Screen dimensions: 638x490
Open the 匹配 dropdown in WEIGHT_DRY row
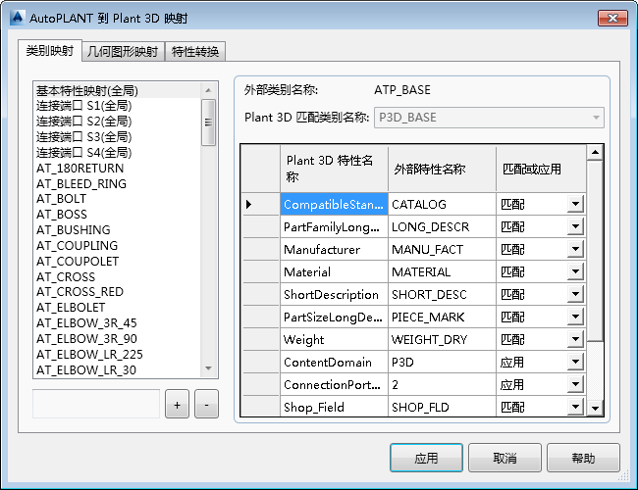point(575,339)
